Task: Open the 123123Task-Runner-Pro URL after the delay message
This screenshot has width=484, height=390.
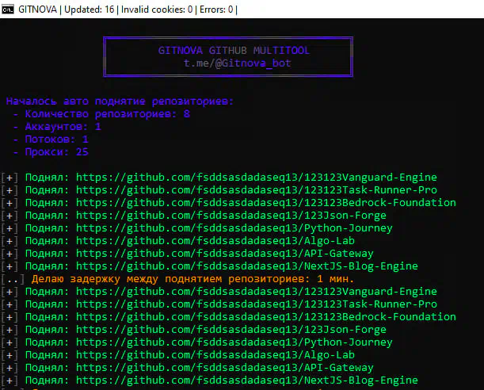Action: pos(256,304)
